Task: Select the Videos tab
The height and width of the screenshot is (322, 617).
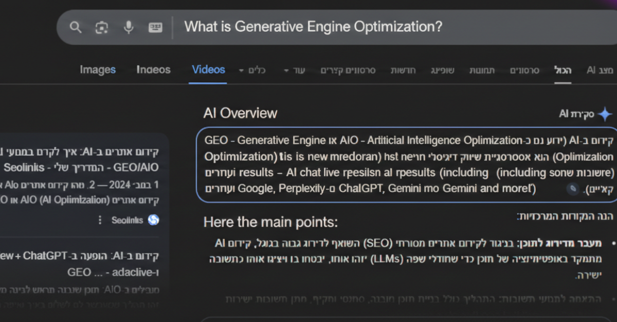Action: pyautogui.click(x=208, y=70)
